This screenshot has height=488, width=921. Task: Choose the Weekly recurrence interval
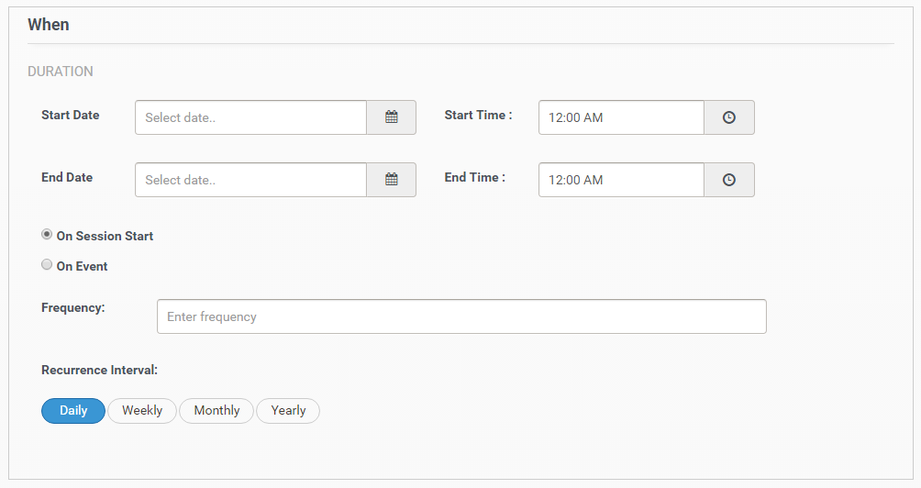142,411
